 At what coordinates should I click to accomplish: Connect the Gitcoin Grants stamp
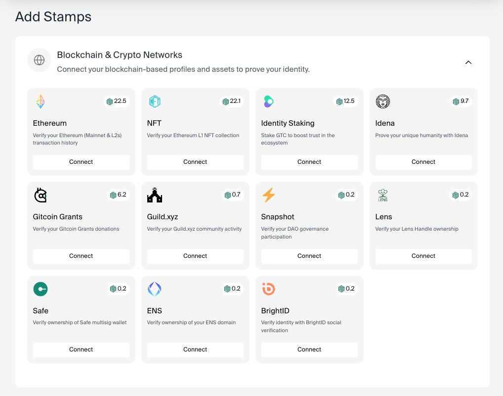tap(81, 256)
